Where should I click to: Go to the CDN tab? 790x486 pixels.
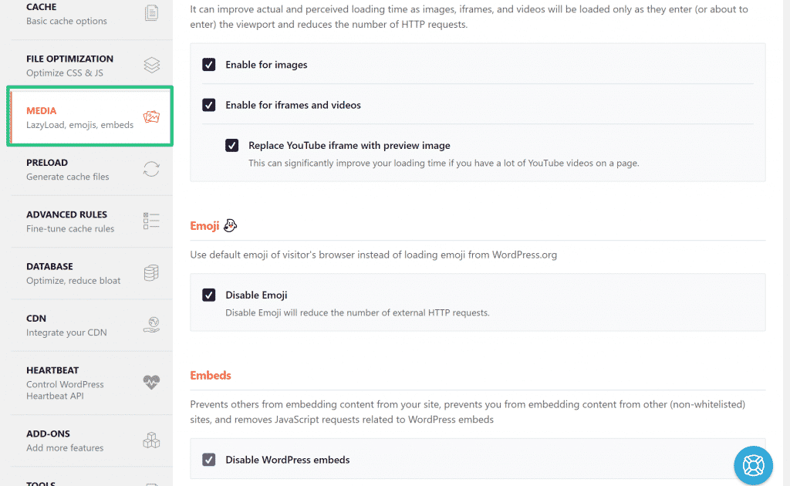92,325
